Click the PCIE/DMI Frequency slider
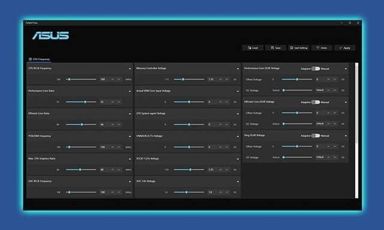 [x=81, y=147]
